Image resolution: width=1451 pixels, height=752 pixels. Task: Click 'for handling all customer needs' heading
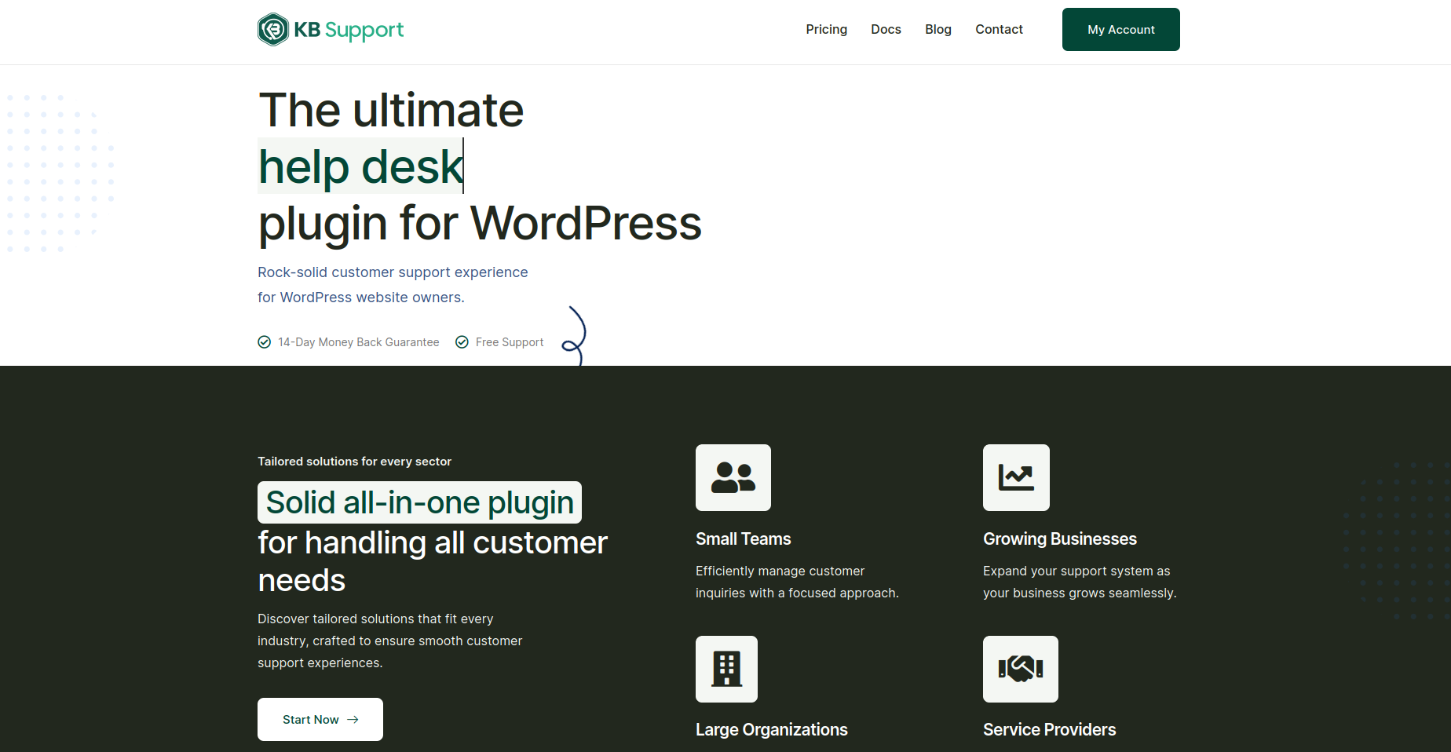[433, 561]
